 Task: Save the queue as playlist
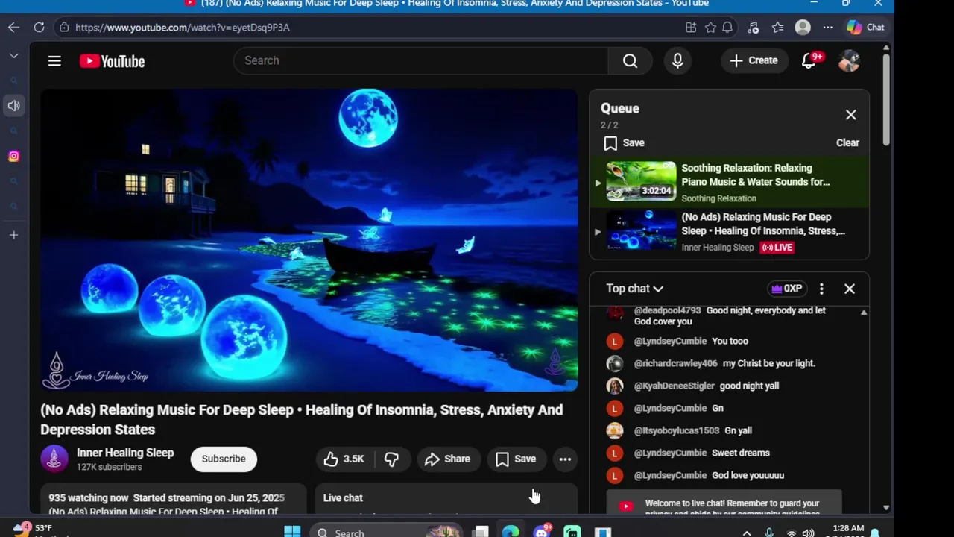625,143
